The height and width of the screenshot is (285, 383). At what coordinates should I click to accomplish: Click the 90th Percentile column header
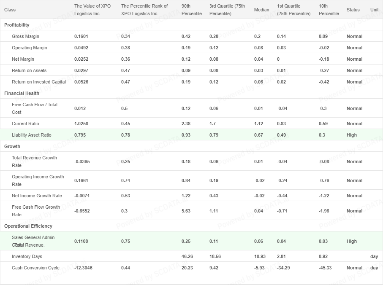coord(191,10)
